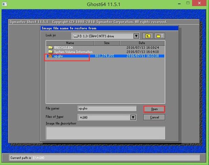Select the $RECYCLE.BIN folder icon

(51, 47)
